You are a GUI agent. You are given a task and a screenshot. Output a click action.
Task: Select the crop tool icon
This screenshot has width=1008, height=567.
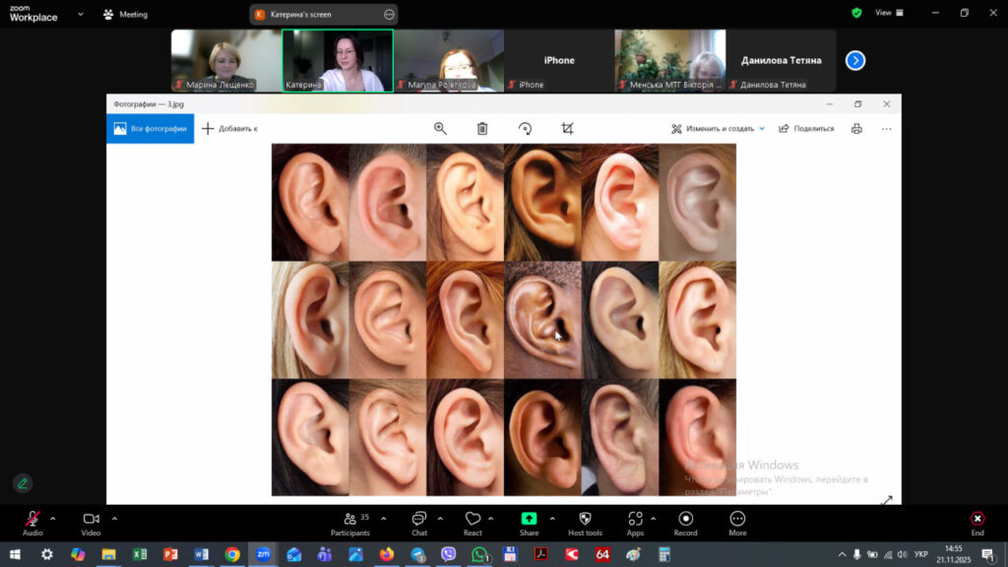click(x=567, y=129)
